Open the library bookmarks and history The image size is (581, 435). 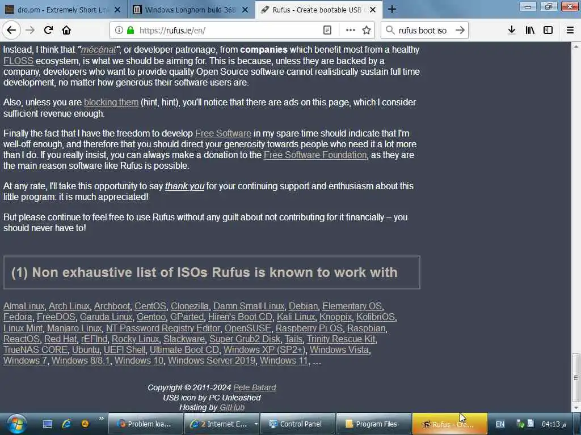click(x=530, y=31)
